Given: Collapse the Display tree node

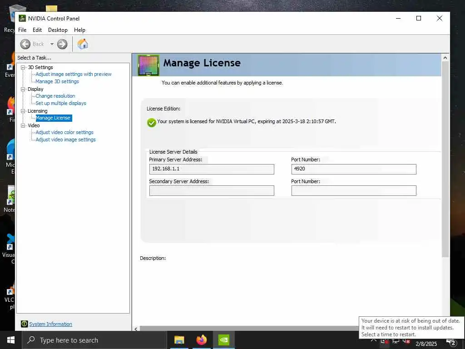Looking at the screenshot, I should (x=23, y=89).
